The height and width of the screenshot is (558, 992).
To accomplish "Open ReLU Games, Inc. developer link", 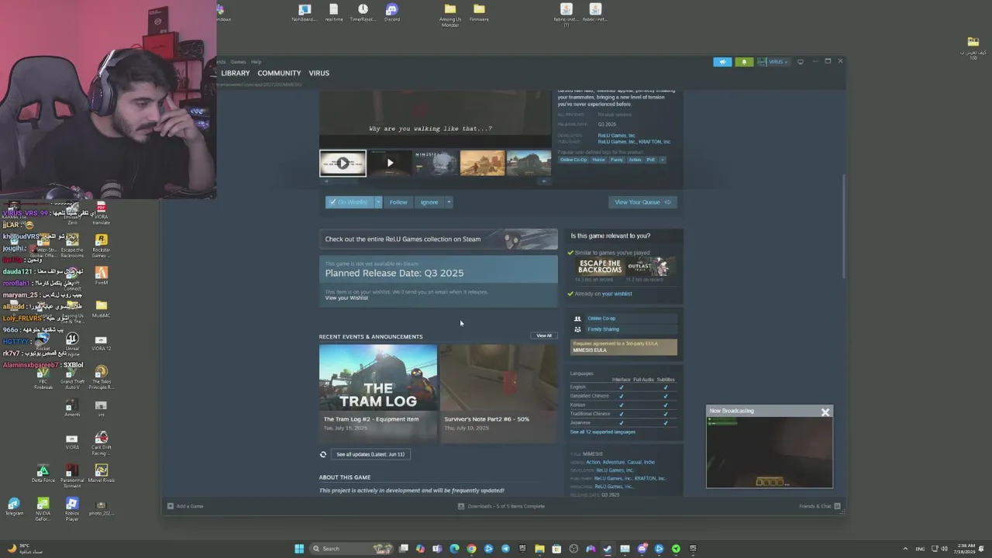I will (x=616, y=136).
